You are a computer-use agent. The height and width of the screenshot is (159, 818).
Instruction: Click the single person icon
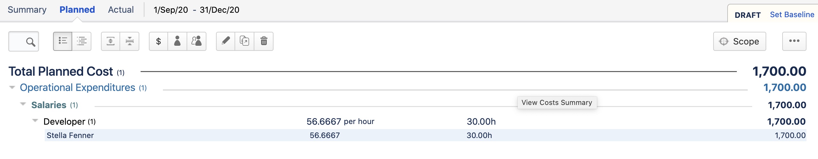tap(177, 41)
